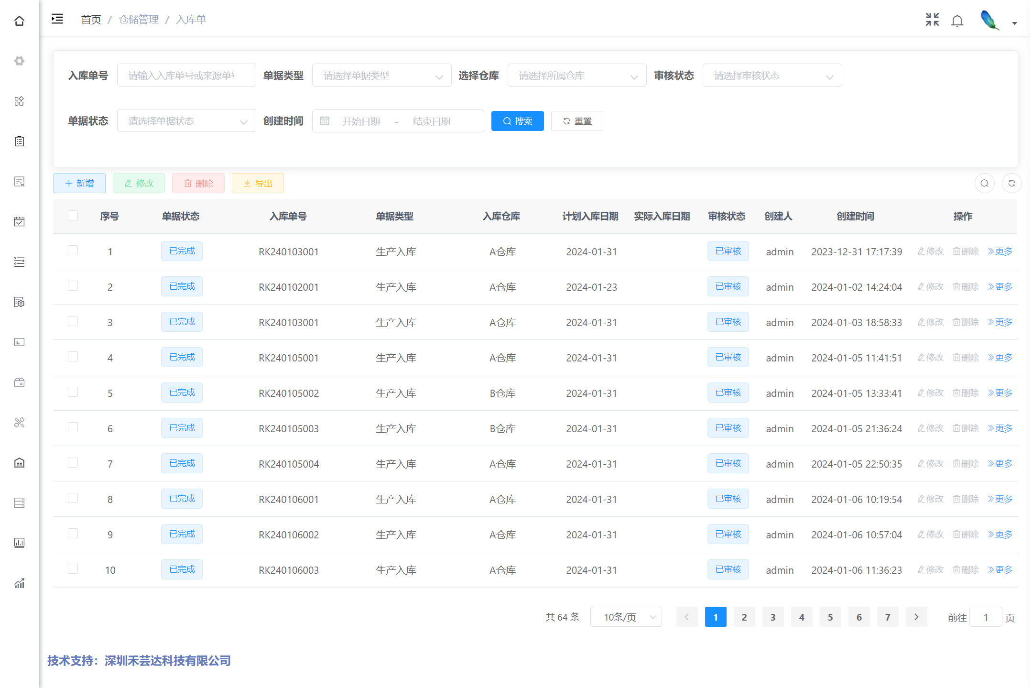Viewport: 1032px width, 688px height.
Task: Open the 审核状态 dropdown
Action: click(772, 76)
